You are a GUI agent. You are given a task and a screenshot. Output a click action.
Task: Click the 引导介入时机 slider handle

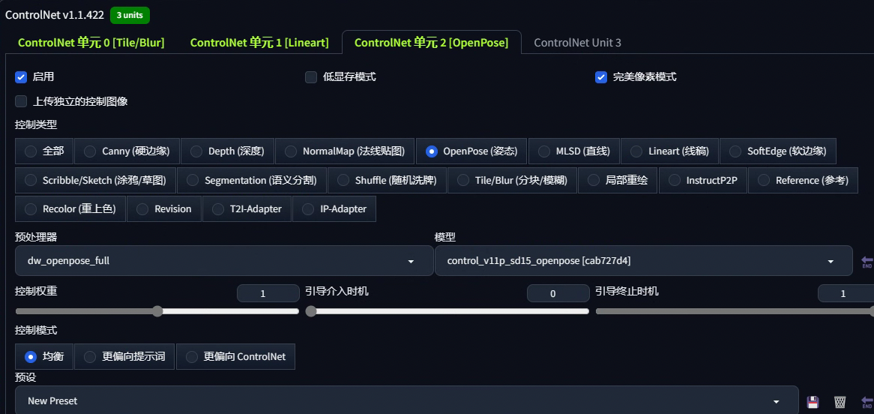point(311,310)
